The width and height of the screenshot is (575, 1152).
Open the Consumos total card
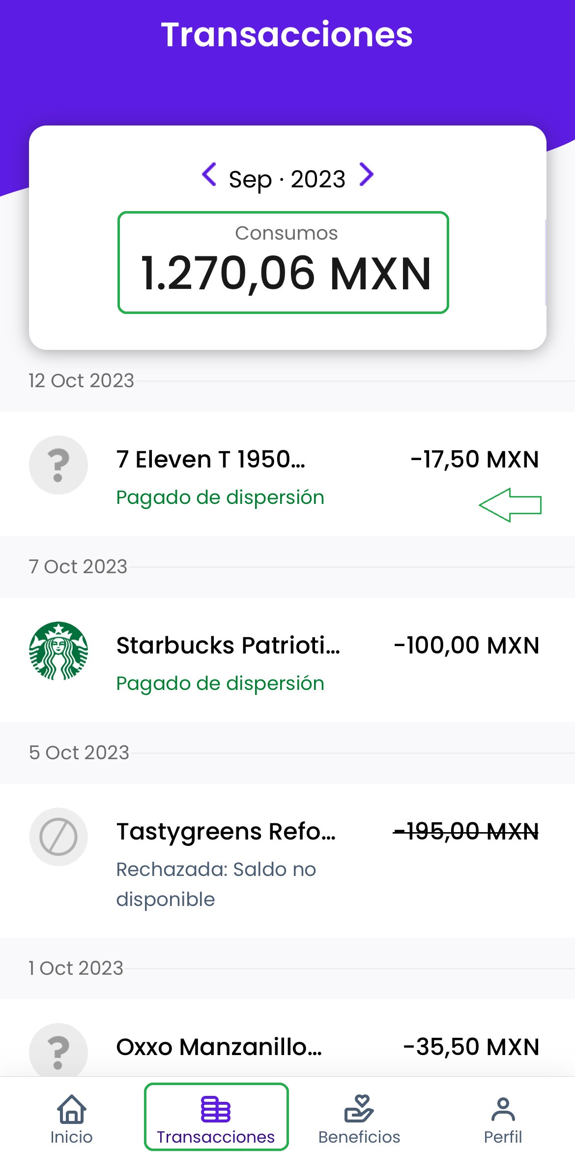tap(283, 263)
